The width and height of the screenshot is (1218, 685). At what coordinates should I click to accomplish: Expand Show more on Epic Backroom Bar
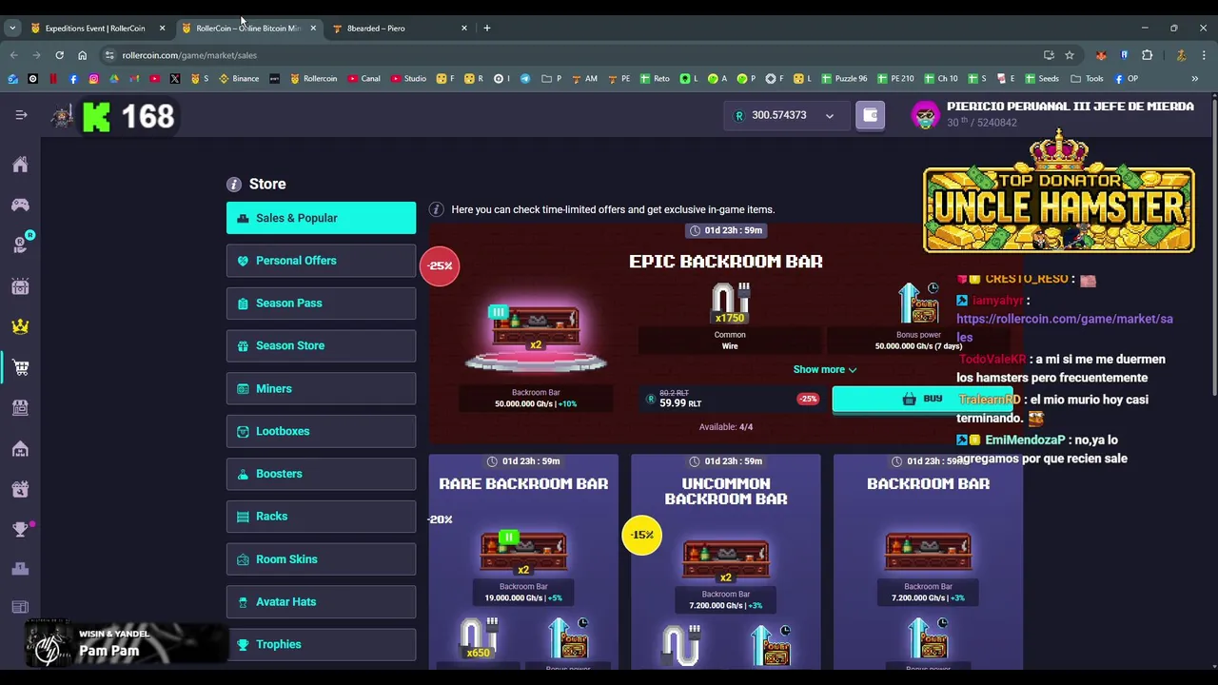coord(825,369)
